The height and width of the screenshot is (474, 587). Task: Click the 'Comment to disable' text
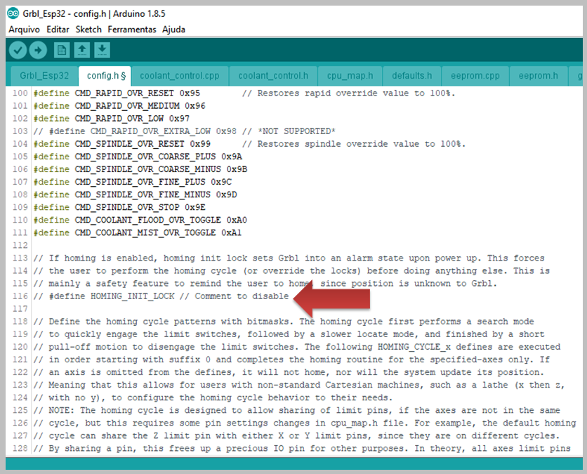tap(242, 296)
